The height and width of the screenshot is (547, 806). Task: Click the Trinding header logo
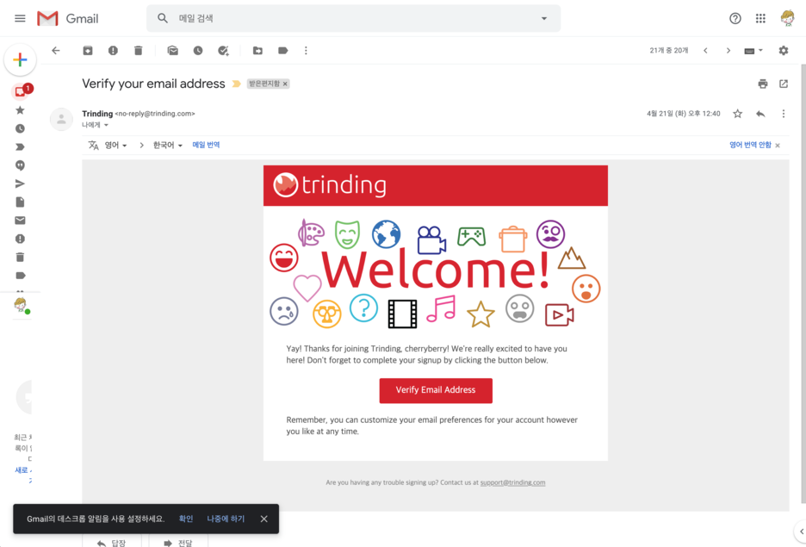tap(330, 185)
